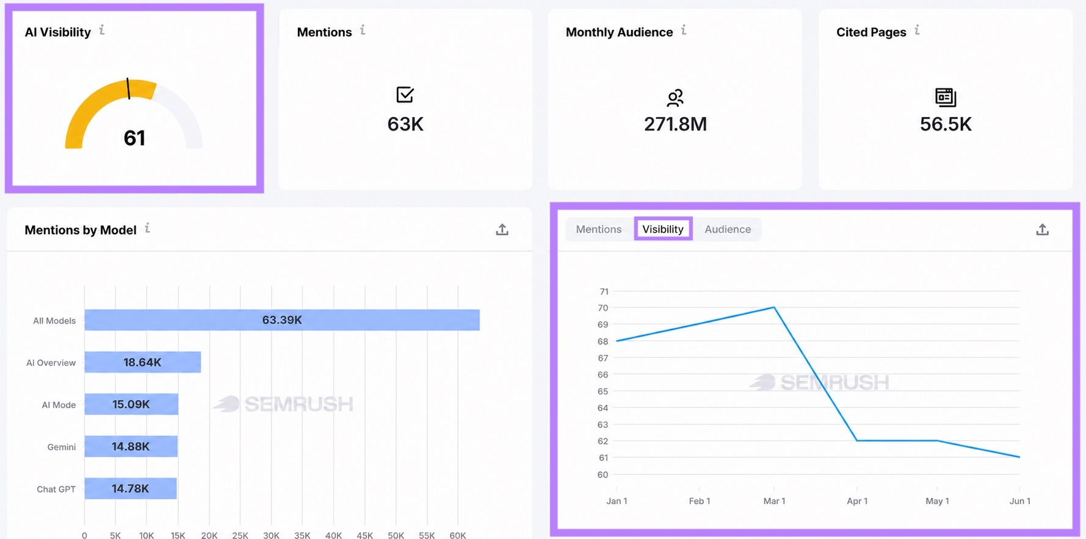
Task: Click the Chat GPT axis label
Action: [x=56, y=489]
